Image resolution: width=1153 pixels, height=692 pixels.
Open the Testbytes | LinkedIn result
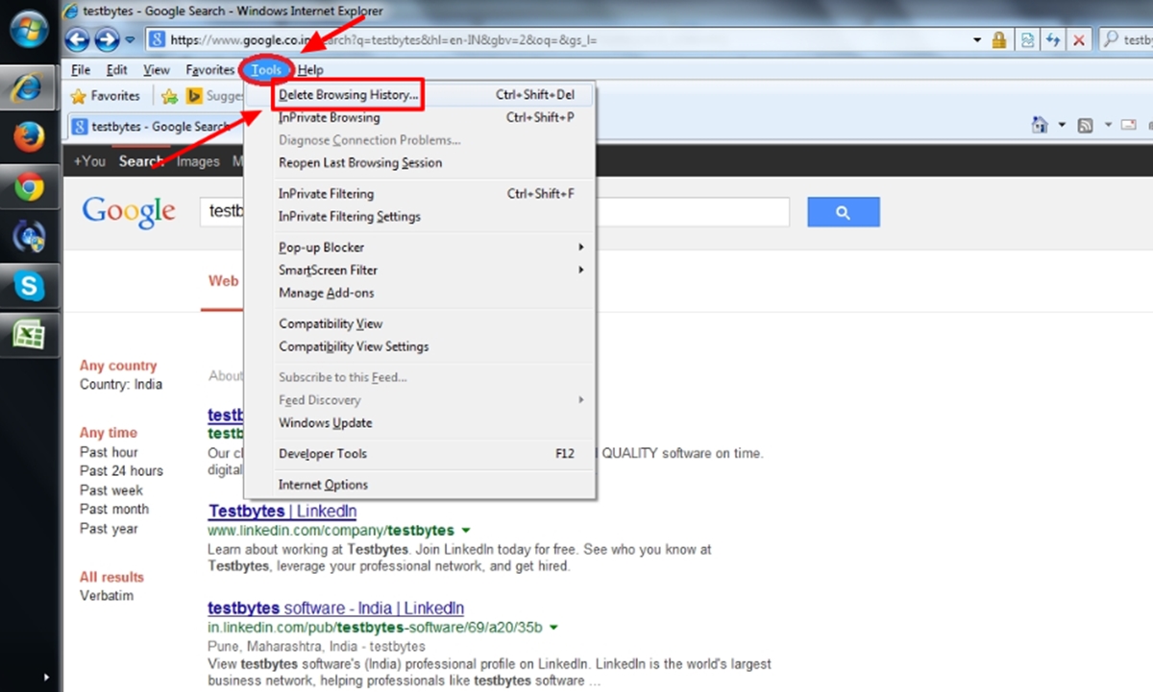coord(282,512)
